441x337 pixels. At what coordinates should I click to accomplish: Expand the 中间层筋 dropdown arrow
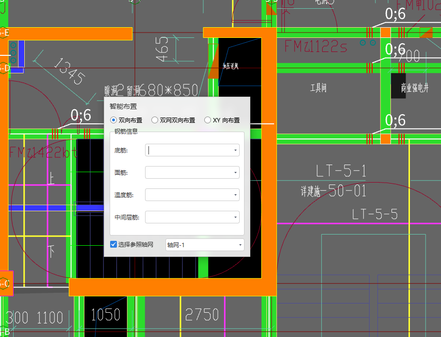pos(235,217)
